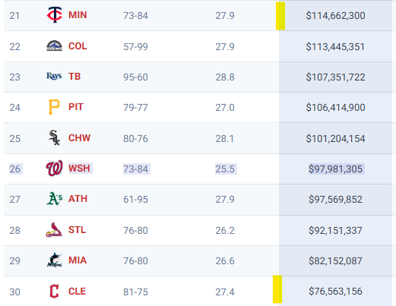
Task: Click the Washington Nationals W logo
Action: tap(54, 169)
